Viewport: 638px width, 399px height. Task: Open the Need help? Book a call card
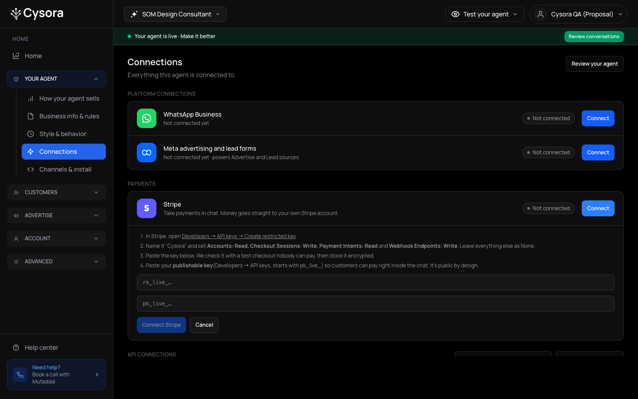point(56,375)
